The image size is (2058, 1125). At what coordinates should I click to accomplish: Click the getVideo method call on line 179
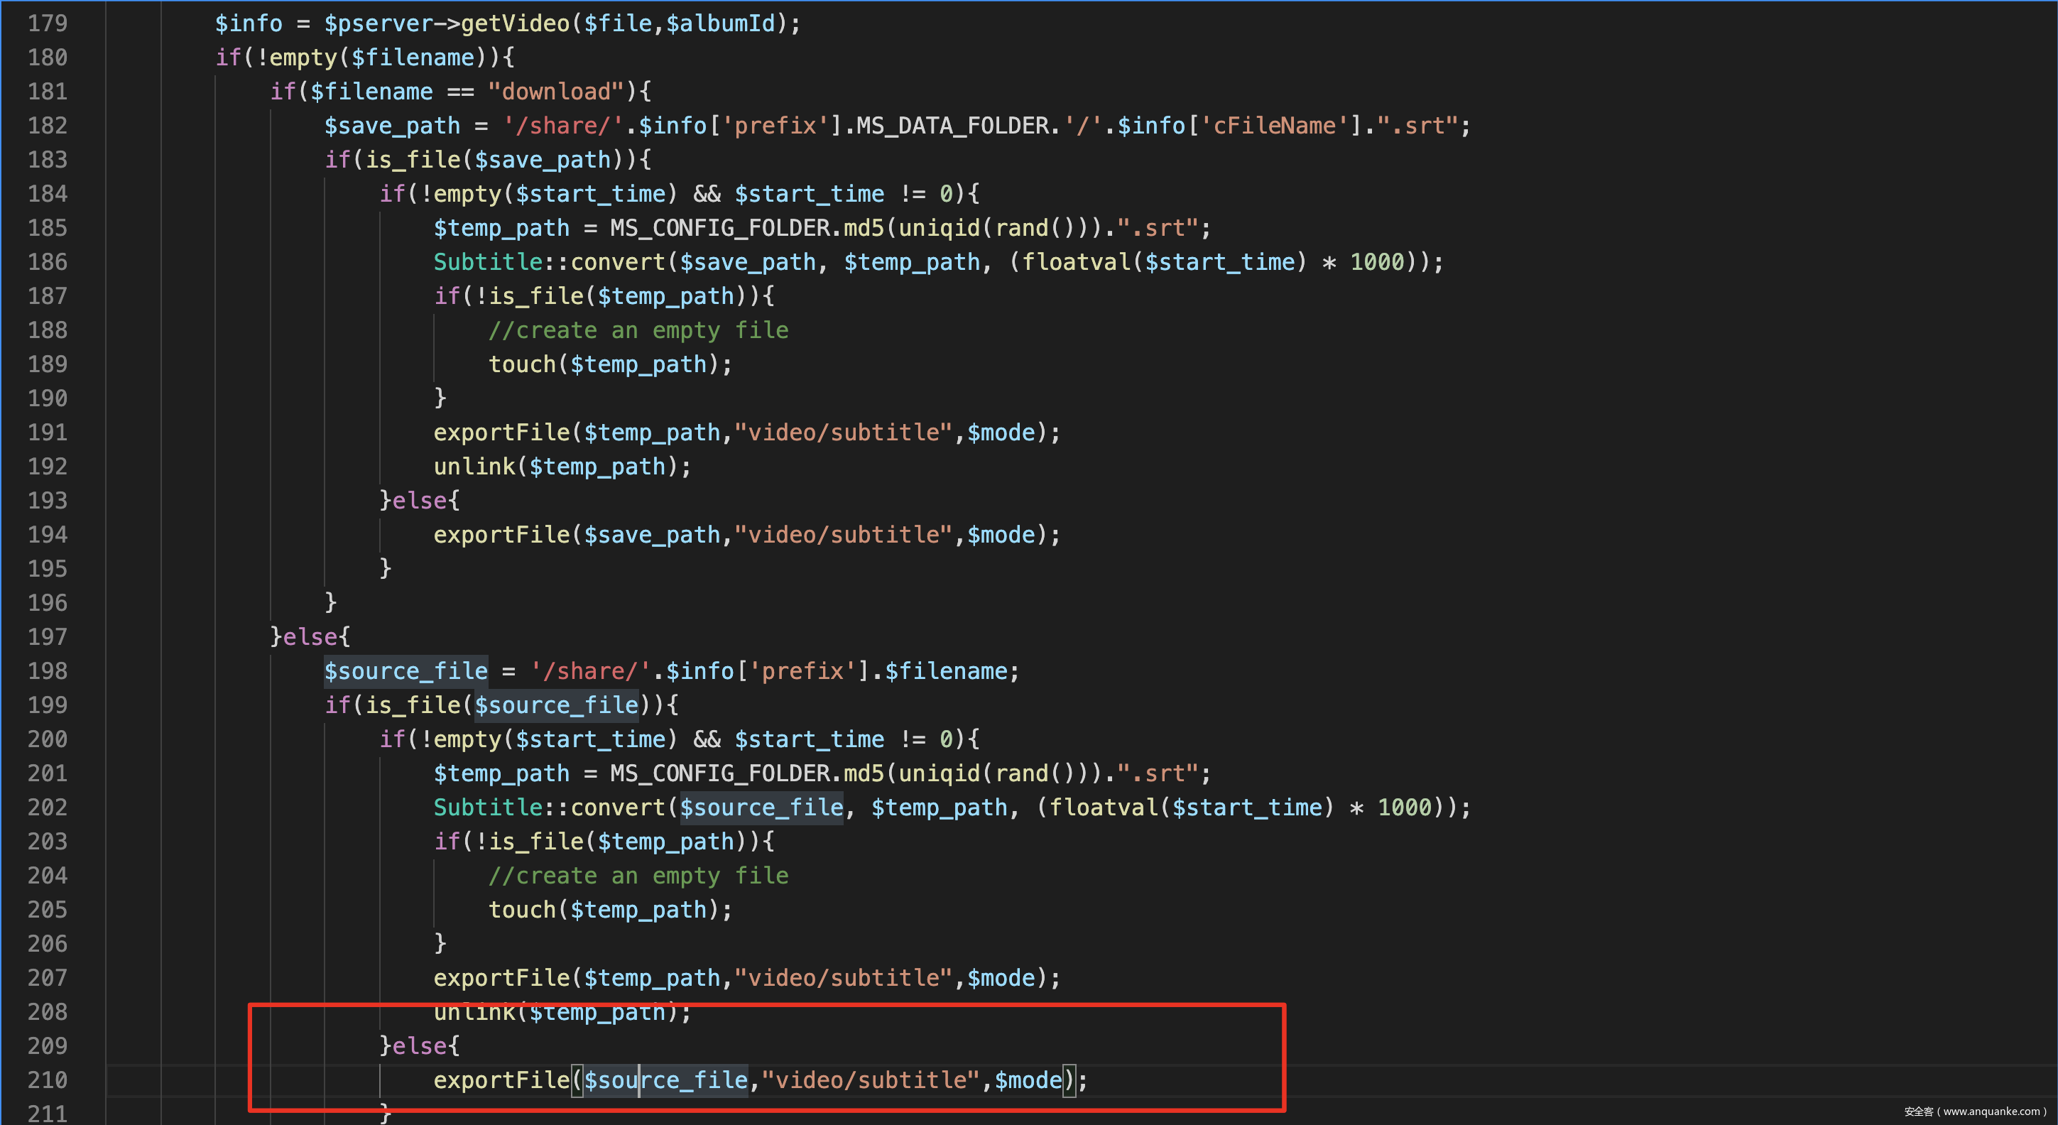point(514,23)
